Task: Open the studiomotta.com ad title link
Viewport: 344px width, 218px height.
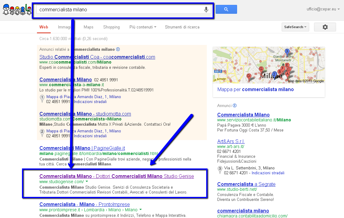Action: pos(85,114)
